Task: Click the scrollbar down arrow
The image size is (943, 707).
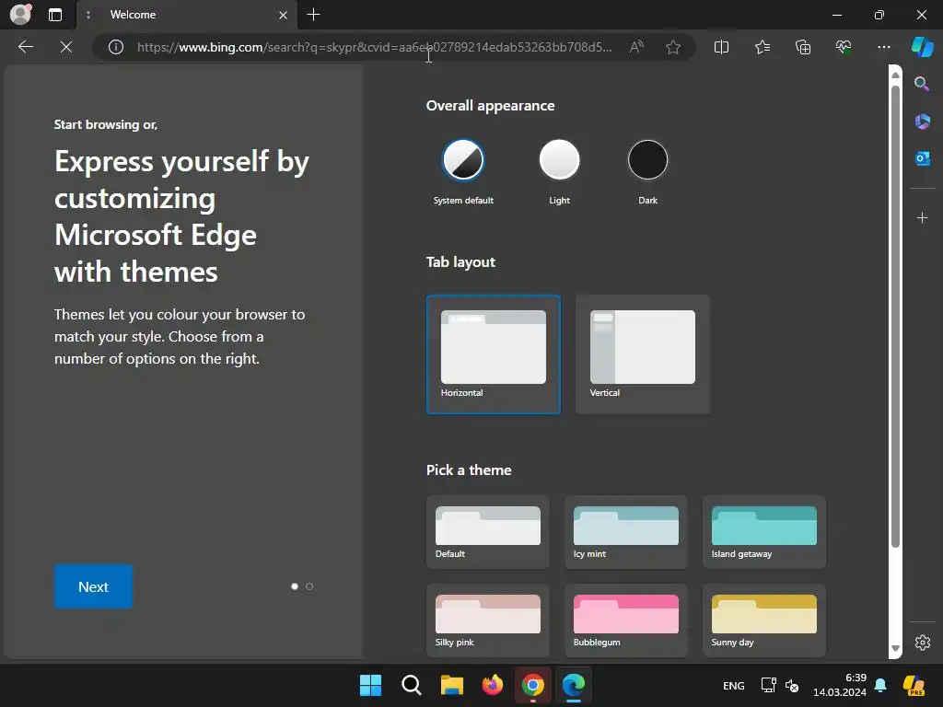Action: coord(895,649)
